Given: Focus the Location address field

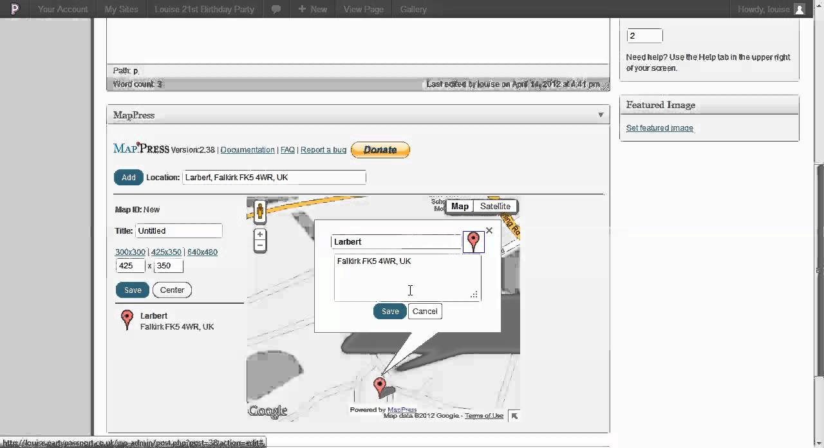Looking at the screenshot, I should [x=274, y=178].
